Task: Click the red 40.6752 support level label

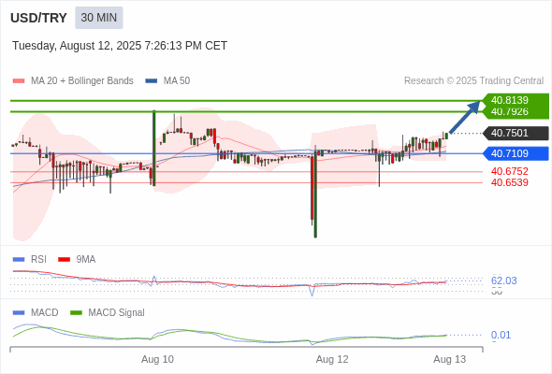Action: pos(510,172)
